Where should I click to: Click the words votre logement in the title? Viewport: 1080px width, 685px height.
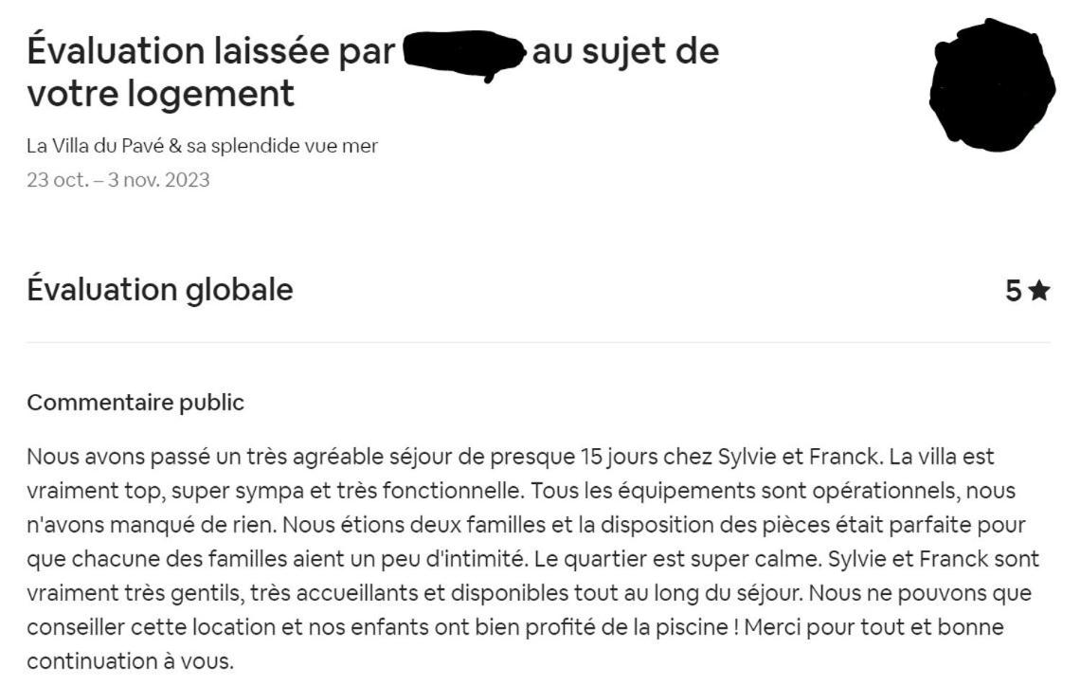[x=160, y=94]
